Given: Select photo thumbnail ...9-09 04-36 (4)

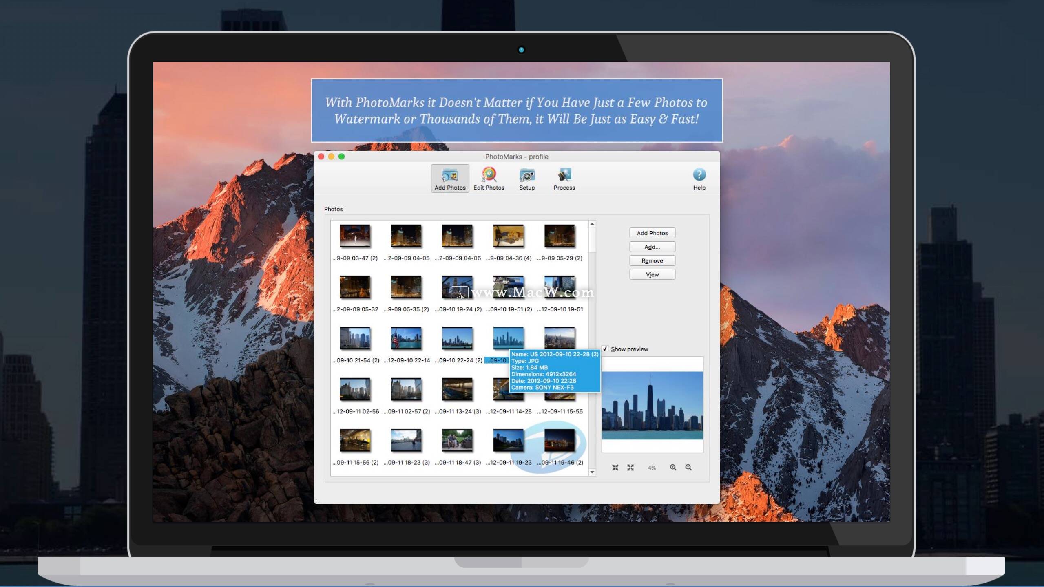Looking at the screenshot, I should click(x=509, y=236).
